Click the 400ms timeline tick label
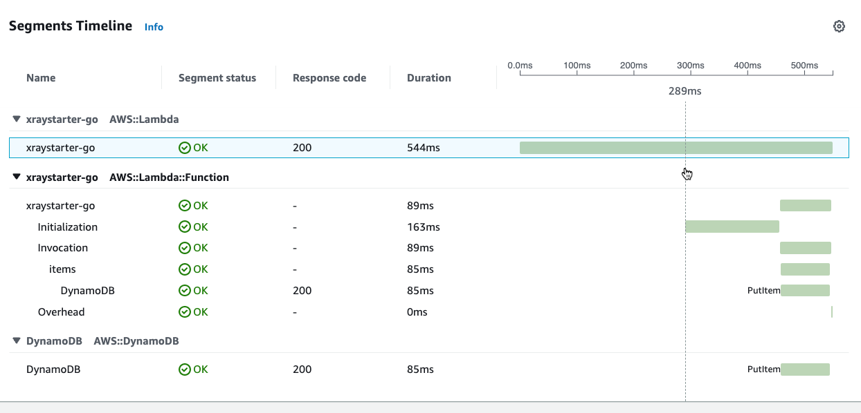The width and height of the screenshot is (861, 413). [x=747, y=65]
